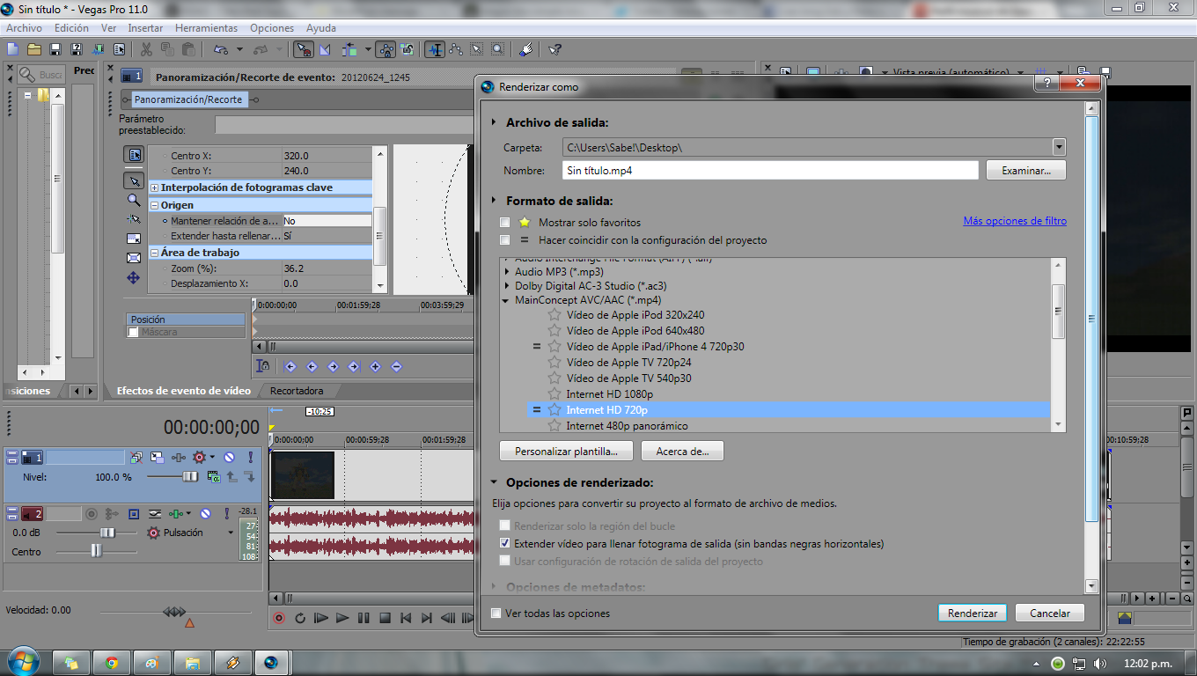Viewport: 1197px width, 676px height.
Task: Switch to the Recortadora tab
Action: [297, 391]
